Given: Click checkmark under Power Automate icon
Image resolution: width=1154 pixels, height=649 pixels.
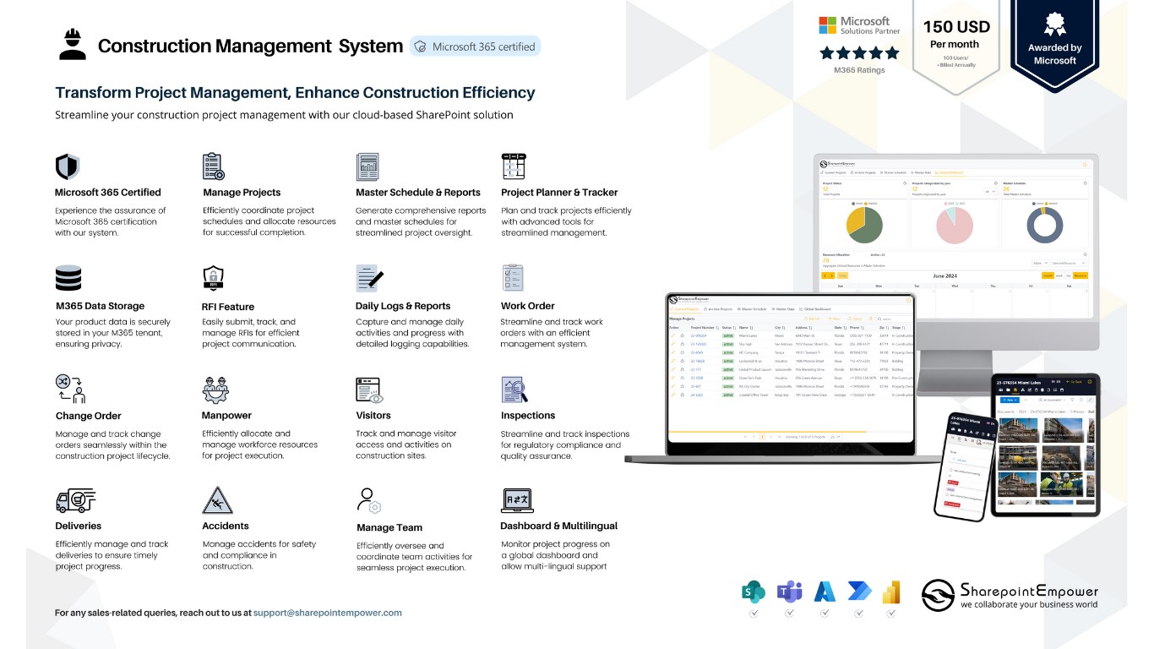Looking at the screenshot, I should (858, 614).
